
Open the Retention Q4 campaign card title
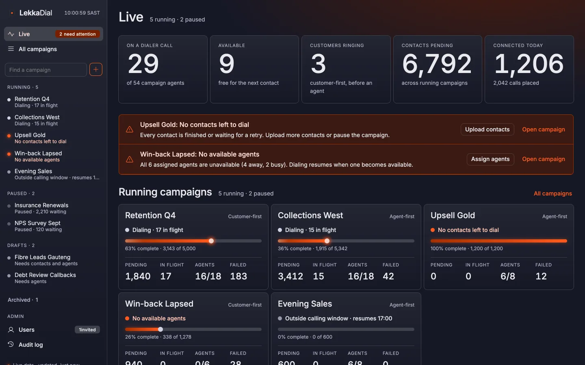tap(150, 215)
